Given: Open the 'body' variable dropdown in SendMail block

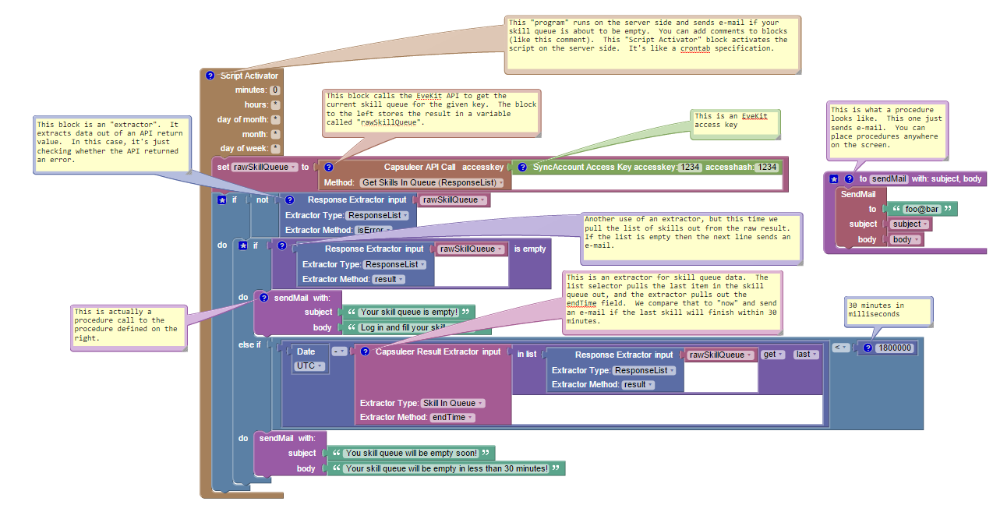Looking at the screenshot, I should tap(906, 239).
